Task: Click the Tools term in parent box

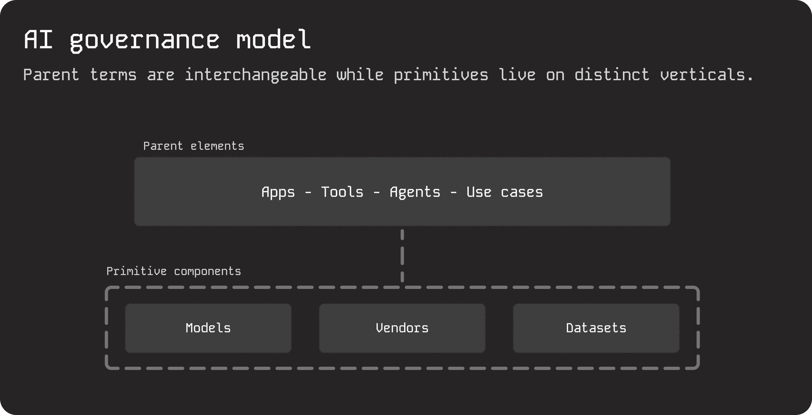Action: (342, 192)
